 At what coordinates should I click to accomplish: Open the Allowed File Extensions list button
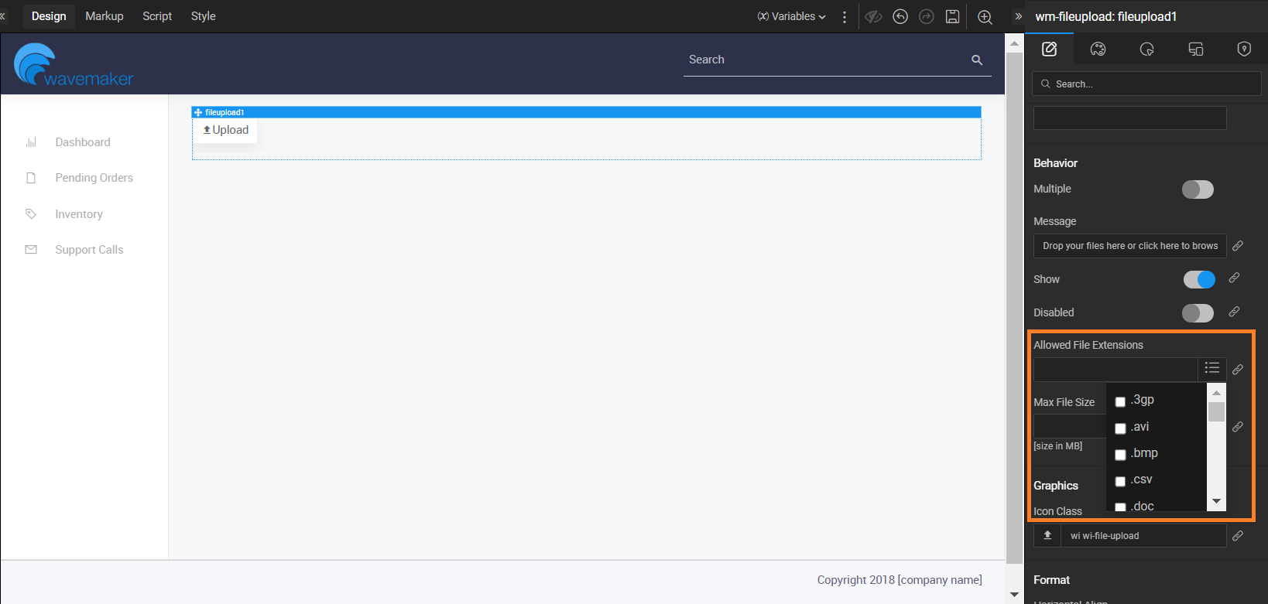[1212, 369]
